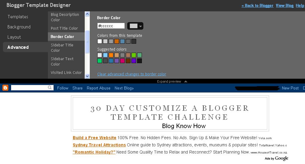Pick the darkest gray template color swatch
The height and width of the screenshot is (164, 305).
(133, 41)
